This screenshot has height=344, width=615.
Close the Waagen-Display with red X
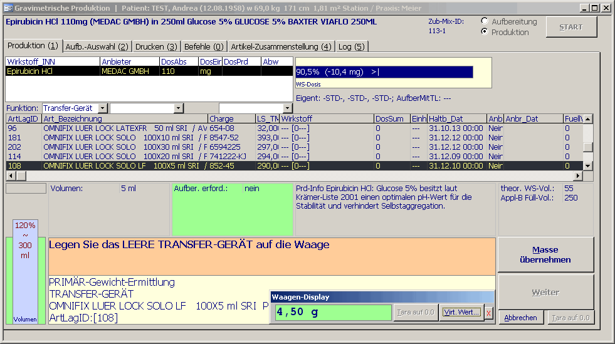click(x=489, y=313)
